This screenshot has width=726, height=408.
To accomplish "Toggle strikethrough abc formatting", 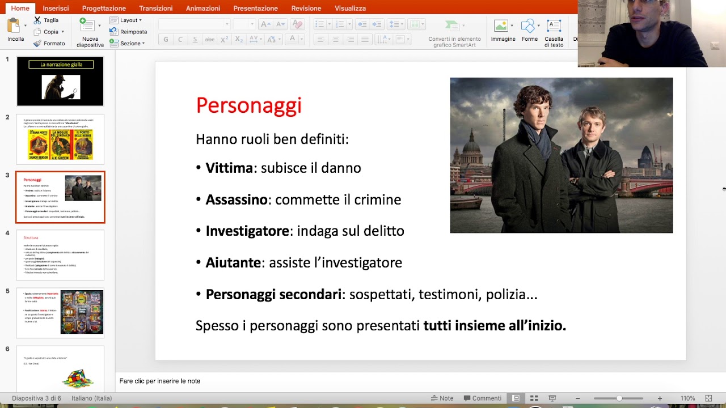I will (210, 40).
